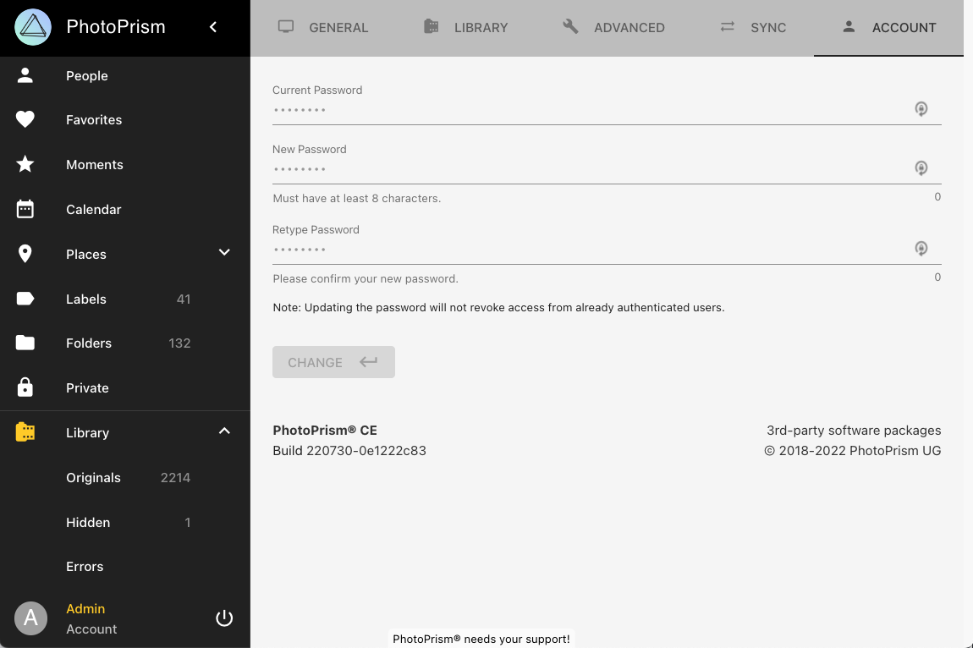Screen dimensions: 973x648
Task: Expand the Places submenu chevron
Action: [224, 253]
